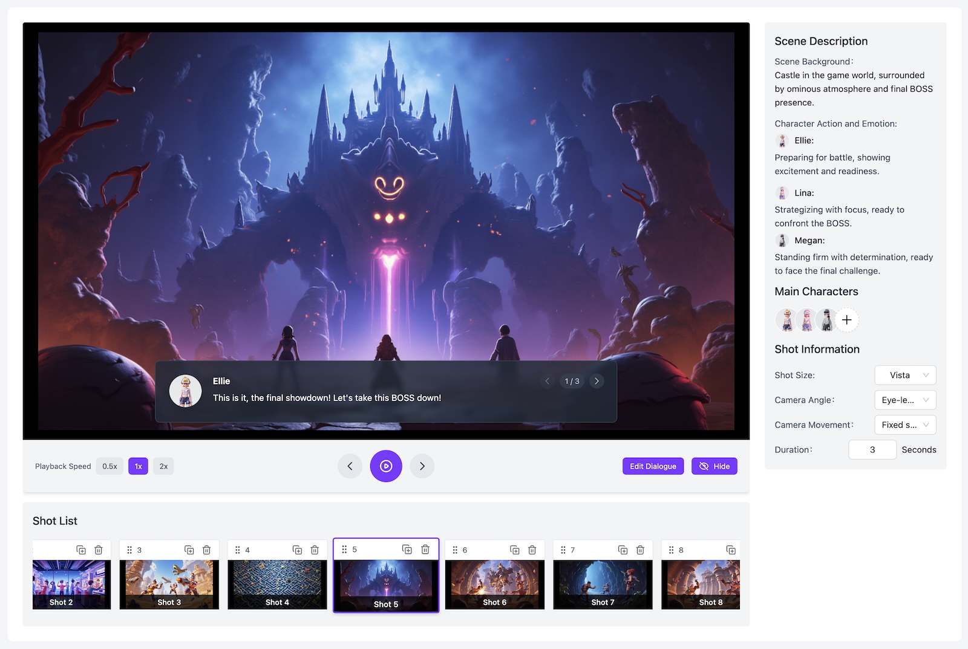This screenshot has height=649, width=968.
Task: Go to the next dialogue line
Action: 597,381
